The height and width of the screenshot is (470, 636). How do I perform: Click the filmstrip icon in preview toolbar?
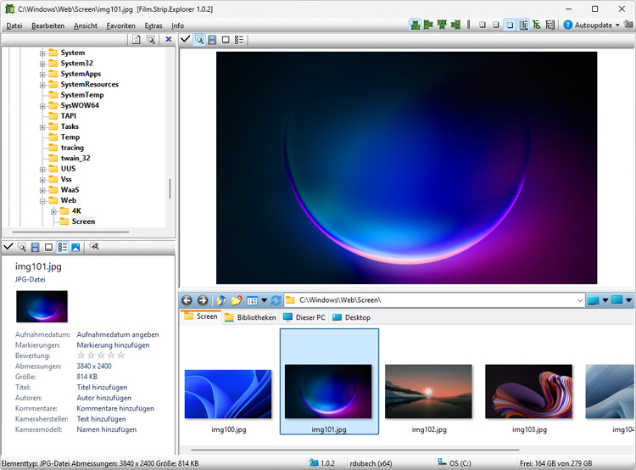pyautogui.click(x=212, y=40)
